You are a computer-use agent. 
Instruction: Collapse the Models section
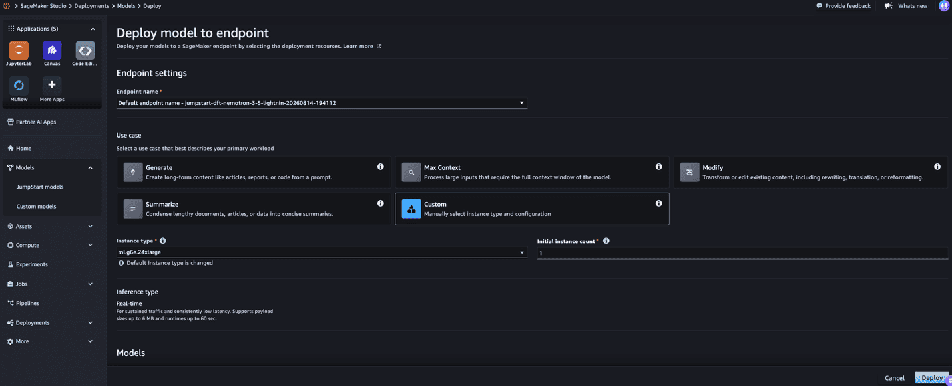(91, 167)
